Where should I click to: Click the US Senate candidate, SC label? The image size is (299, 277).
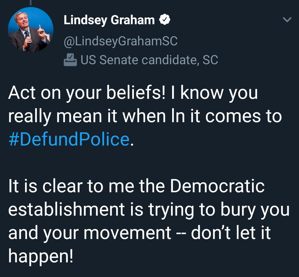[x=149, y=60]
